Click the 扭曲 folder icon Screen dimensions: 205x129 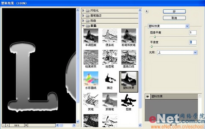88,21
